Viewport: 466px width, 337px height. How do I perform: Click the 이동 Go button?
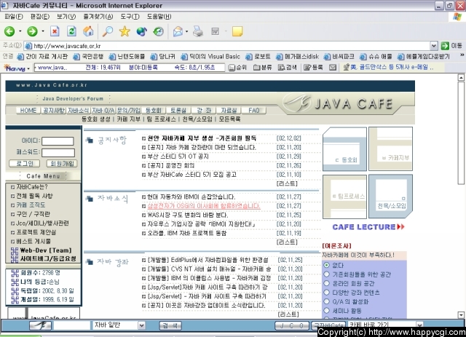(x=451, y=46)
